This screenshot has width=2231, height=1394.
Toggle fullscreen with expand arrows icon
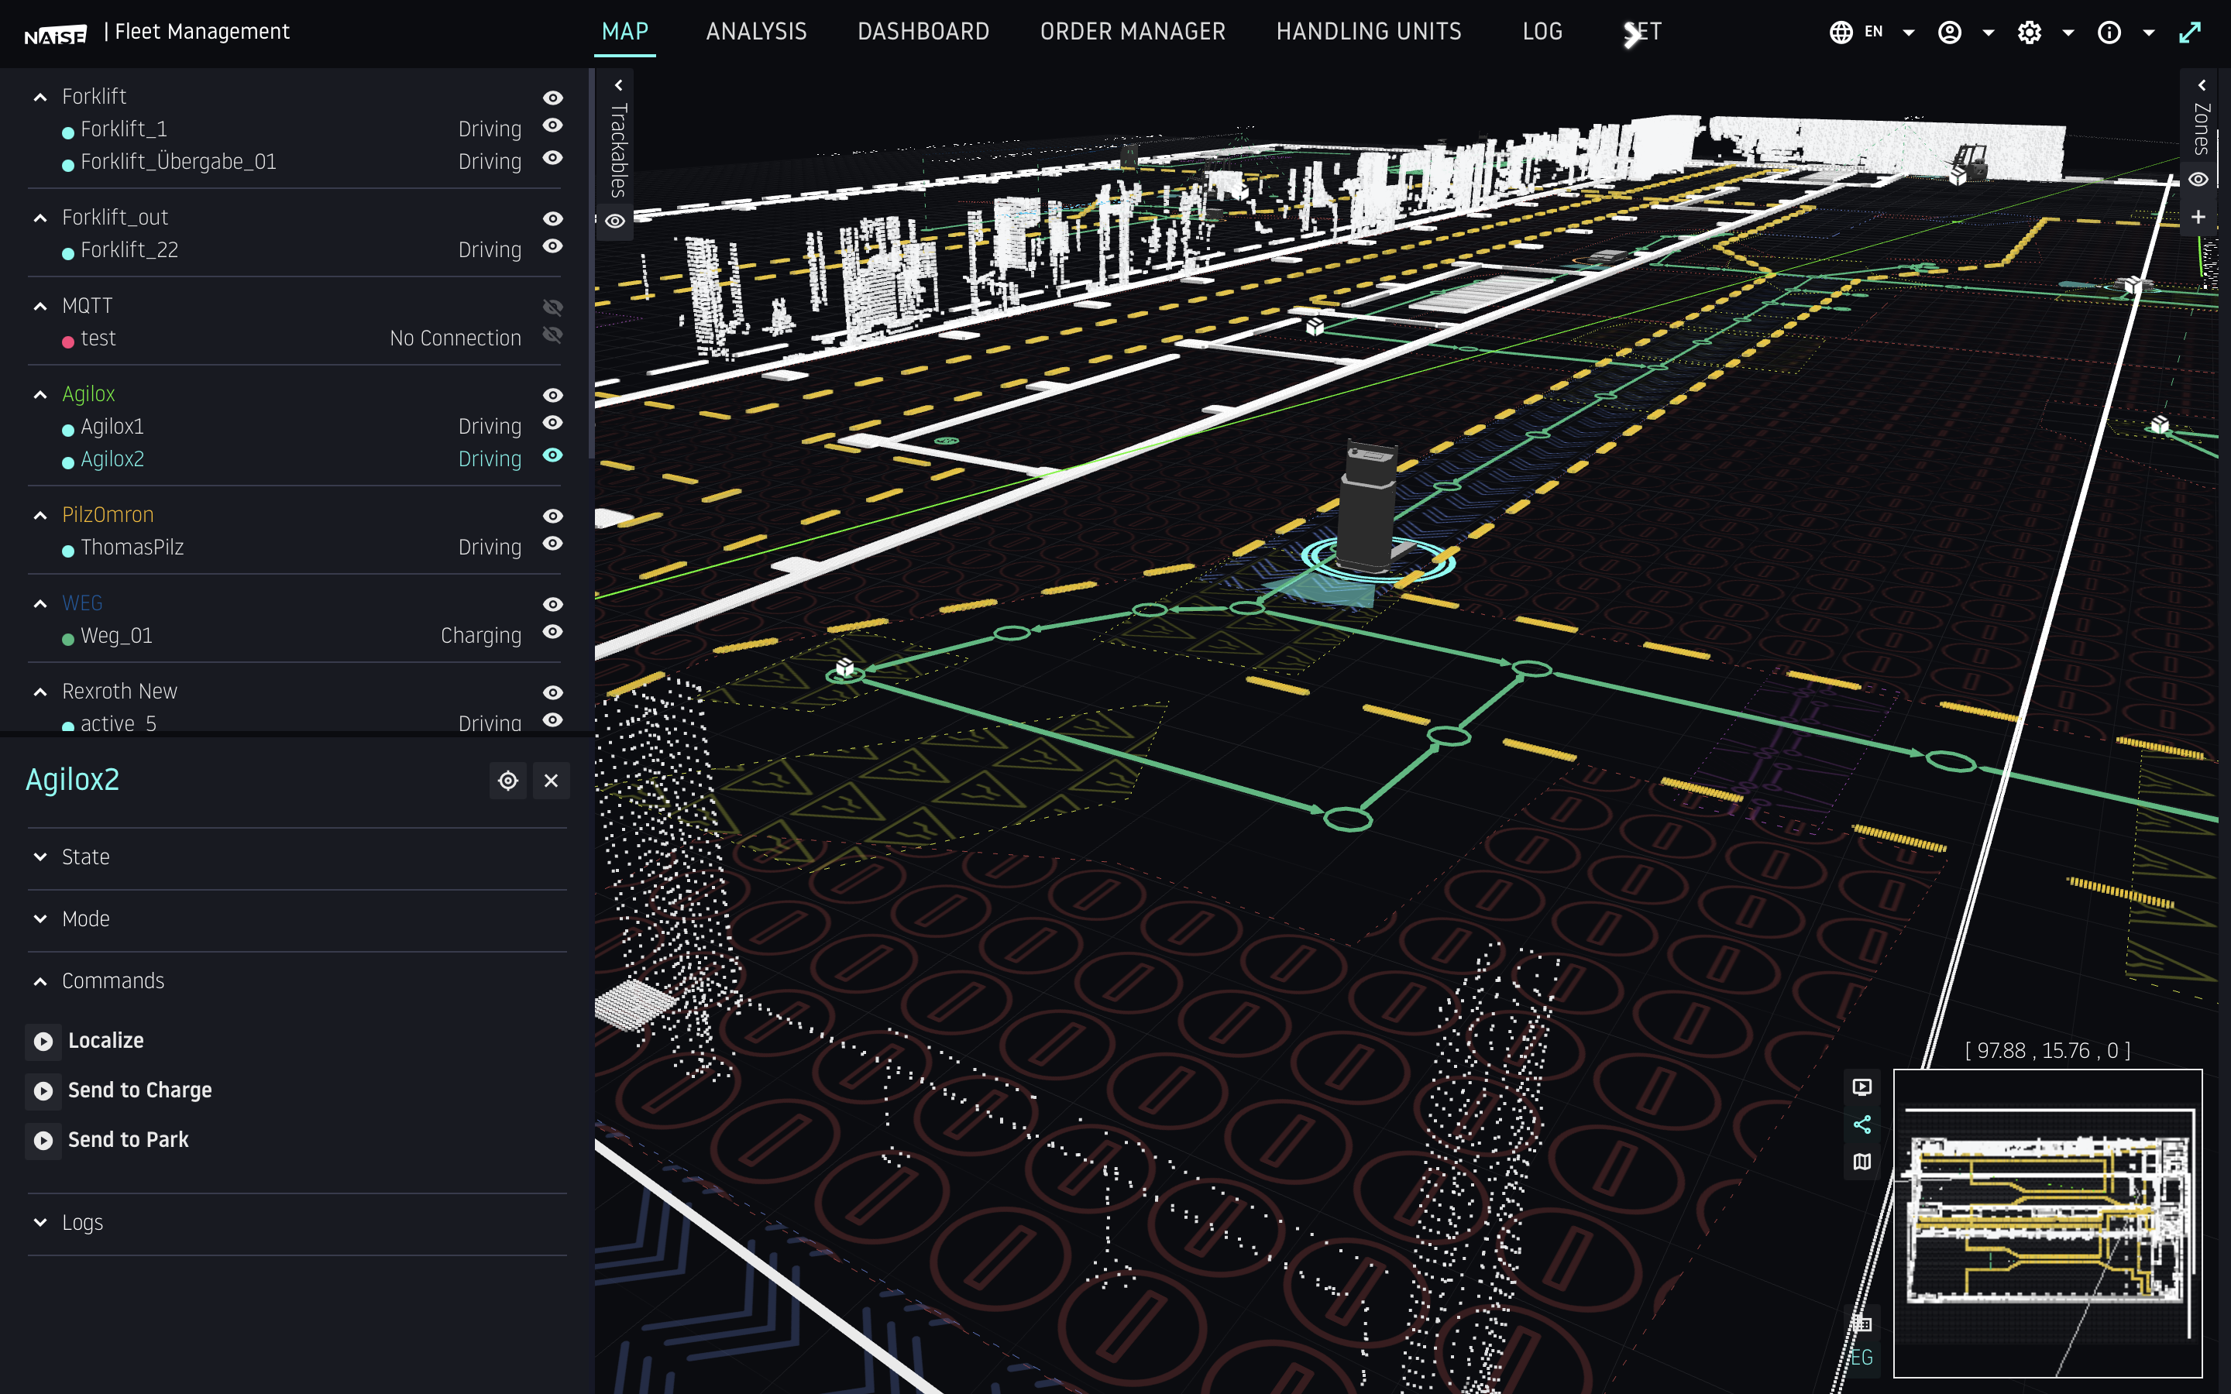tap(2189, 33)
